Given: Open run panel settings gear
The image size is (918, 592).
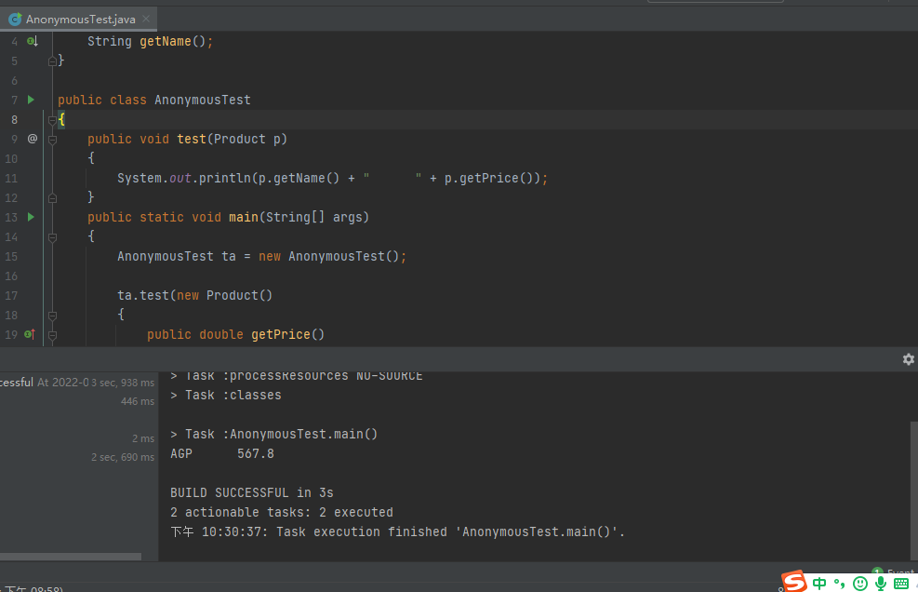Looking at the screenshot, I should click(x=908, y=359).
